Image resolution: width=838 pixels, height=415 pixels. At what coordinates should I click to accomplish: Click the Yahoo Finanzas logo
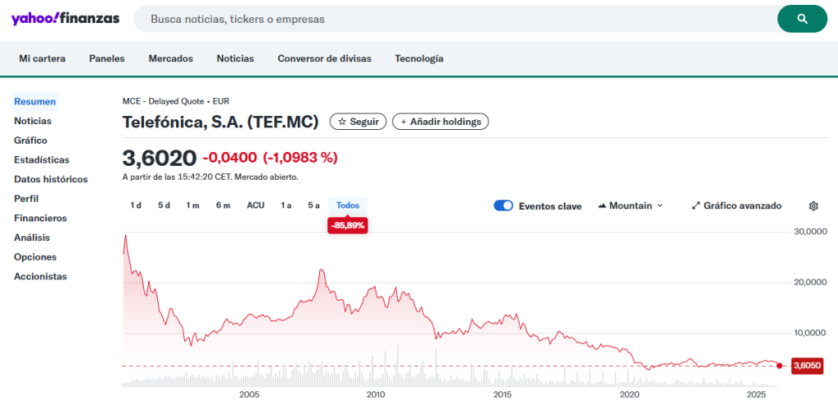[x=65, y=18]
